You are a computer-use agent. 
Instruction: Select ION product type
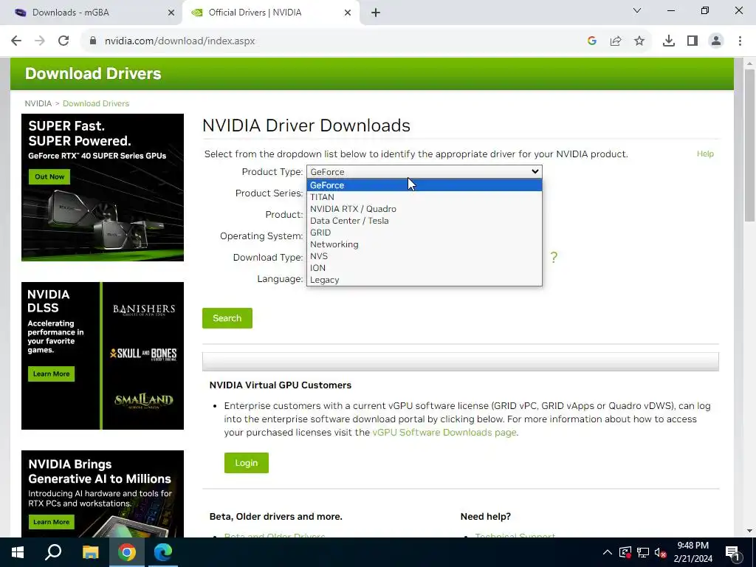point(425,268)
